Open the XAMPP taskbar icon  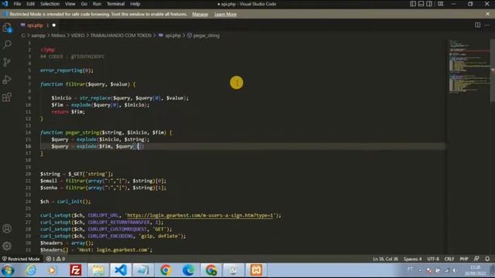click(256, 270)
